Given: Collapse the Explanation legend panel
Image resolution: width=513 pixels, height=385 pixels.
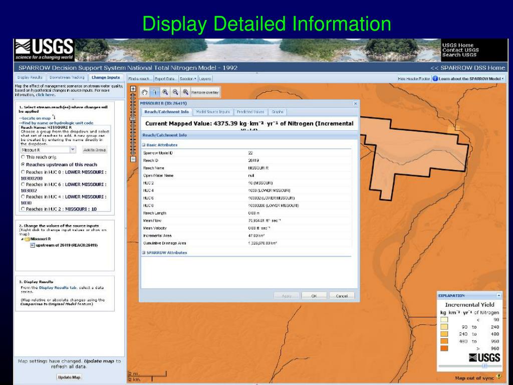Looking at the screenshot, I should 498,295.
